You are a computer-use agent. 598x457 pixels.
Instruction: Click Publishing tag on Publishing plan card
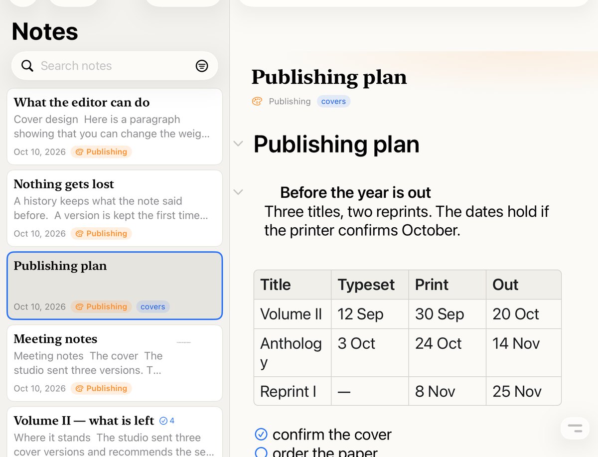point(101,306)
